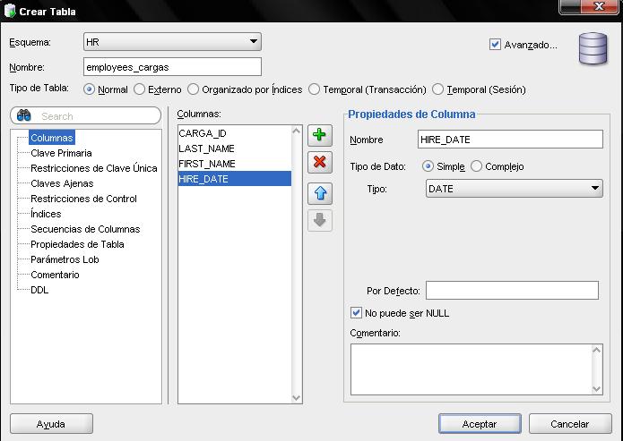623x441 pixels.
Task: Uncheck No puede ser NULL
Action: 356,313
